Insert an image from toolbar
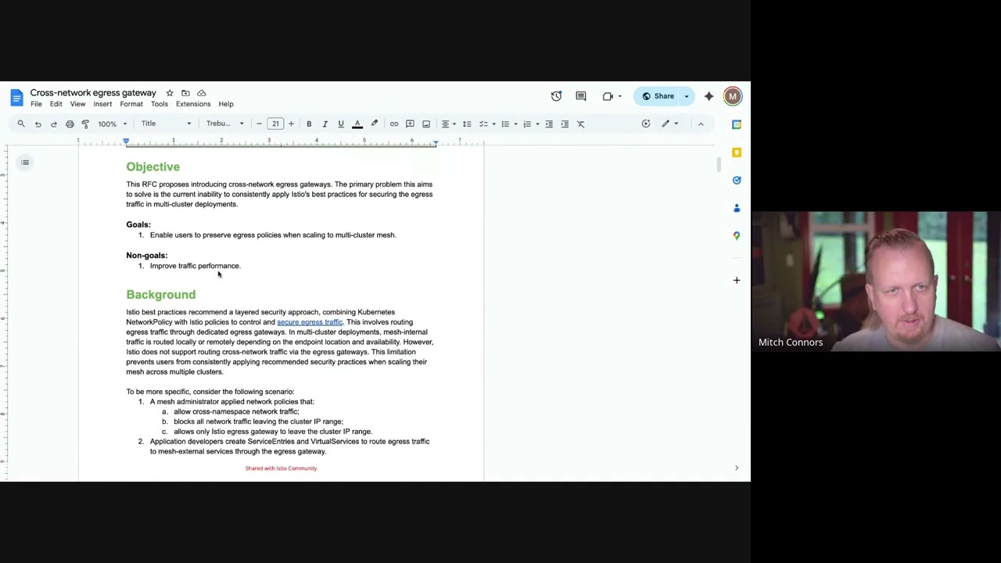The height and width of the screenshot is (563, 1001). (426, 124)
